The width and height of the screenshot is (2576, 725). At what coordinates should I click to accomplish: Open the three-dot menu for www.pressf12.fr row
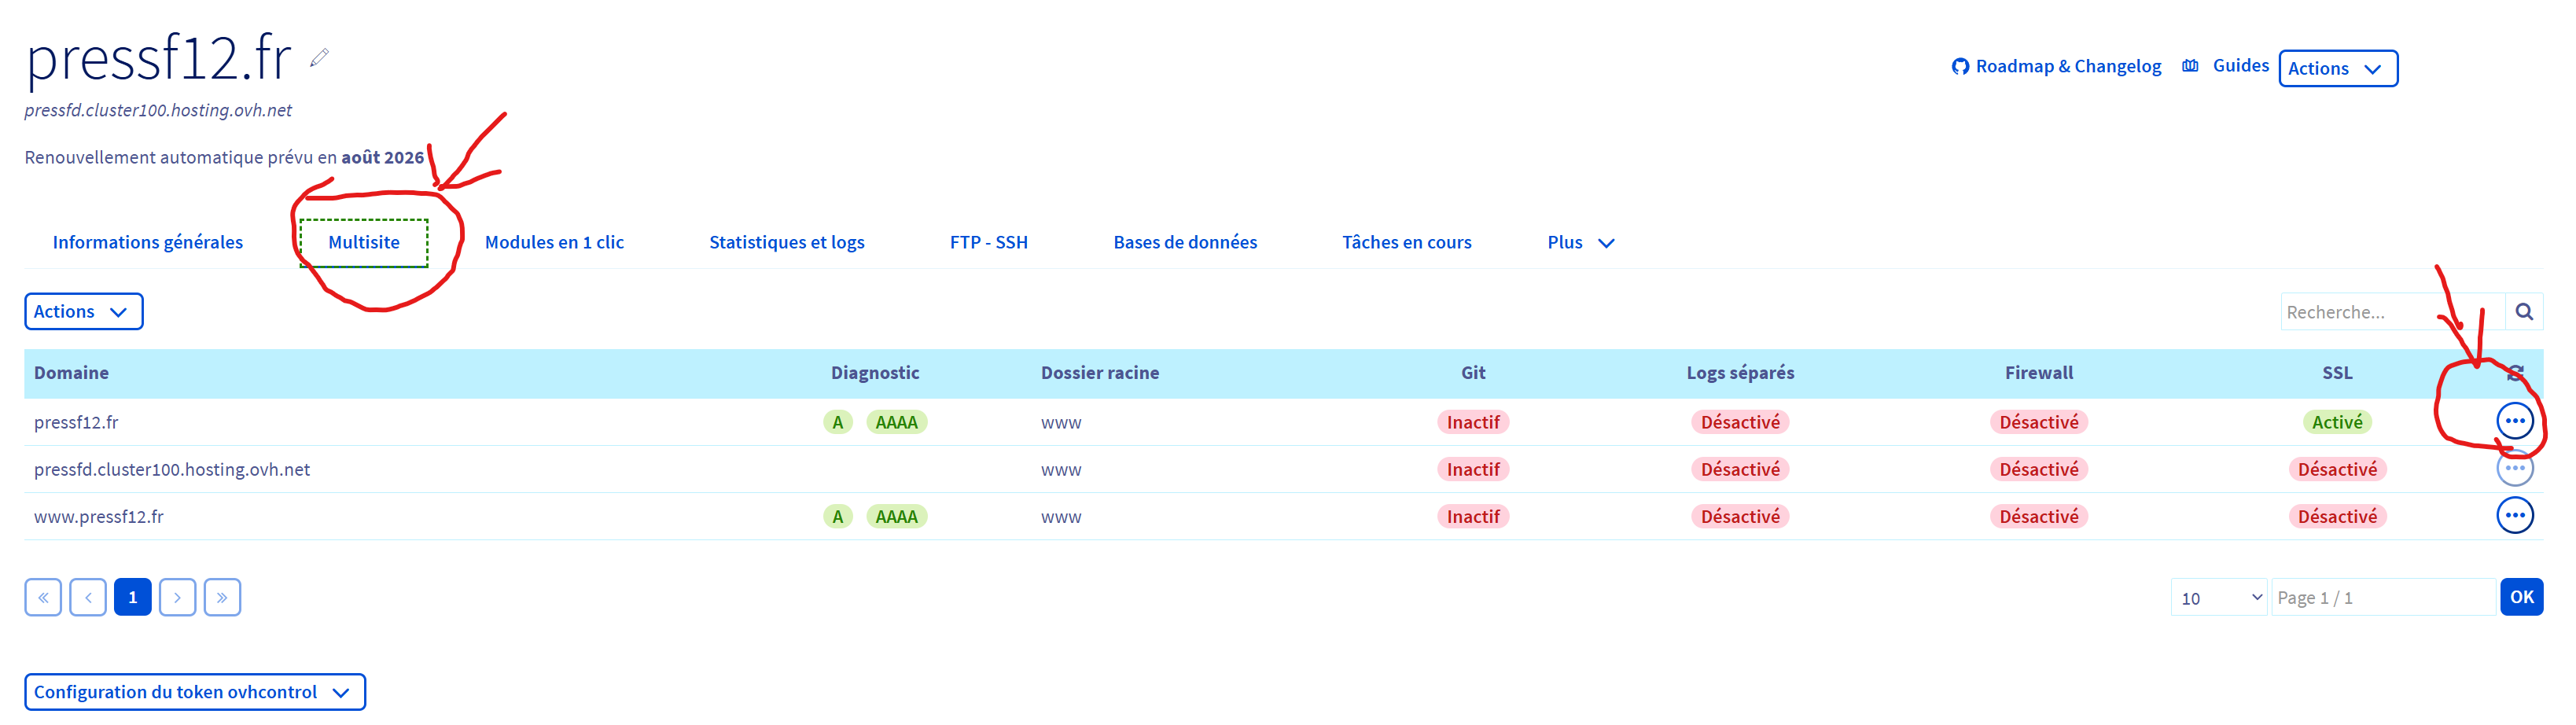(2513, 516)
